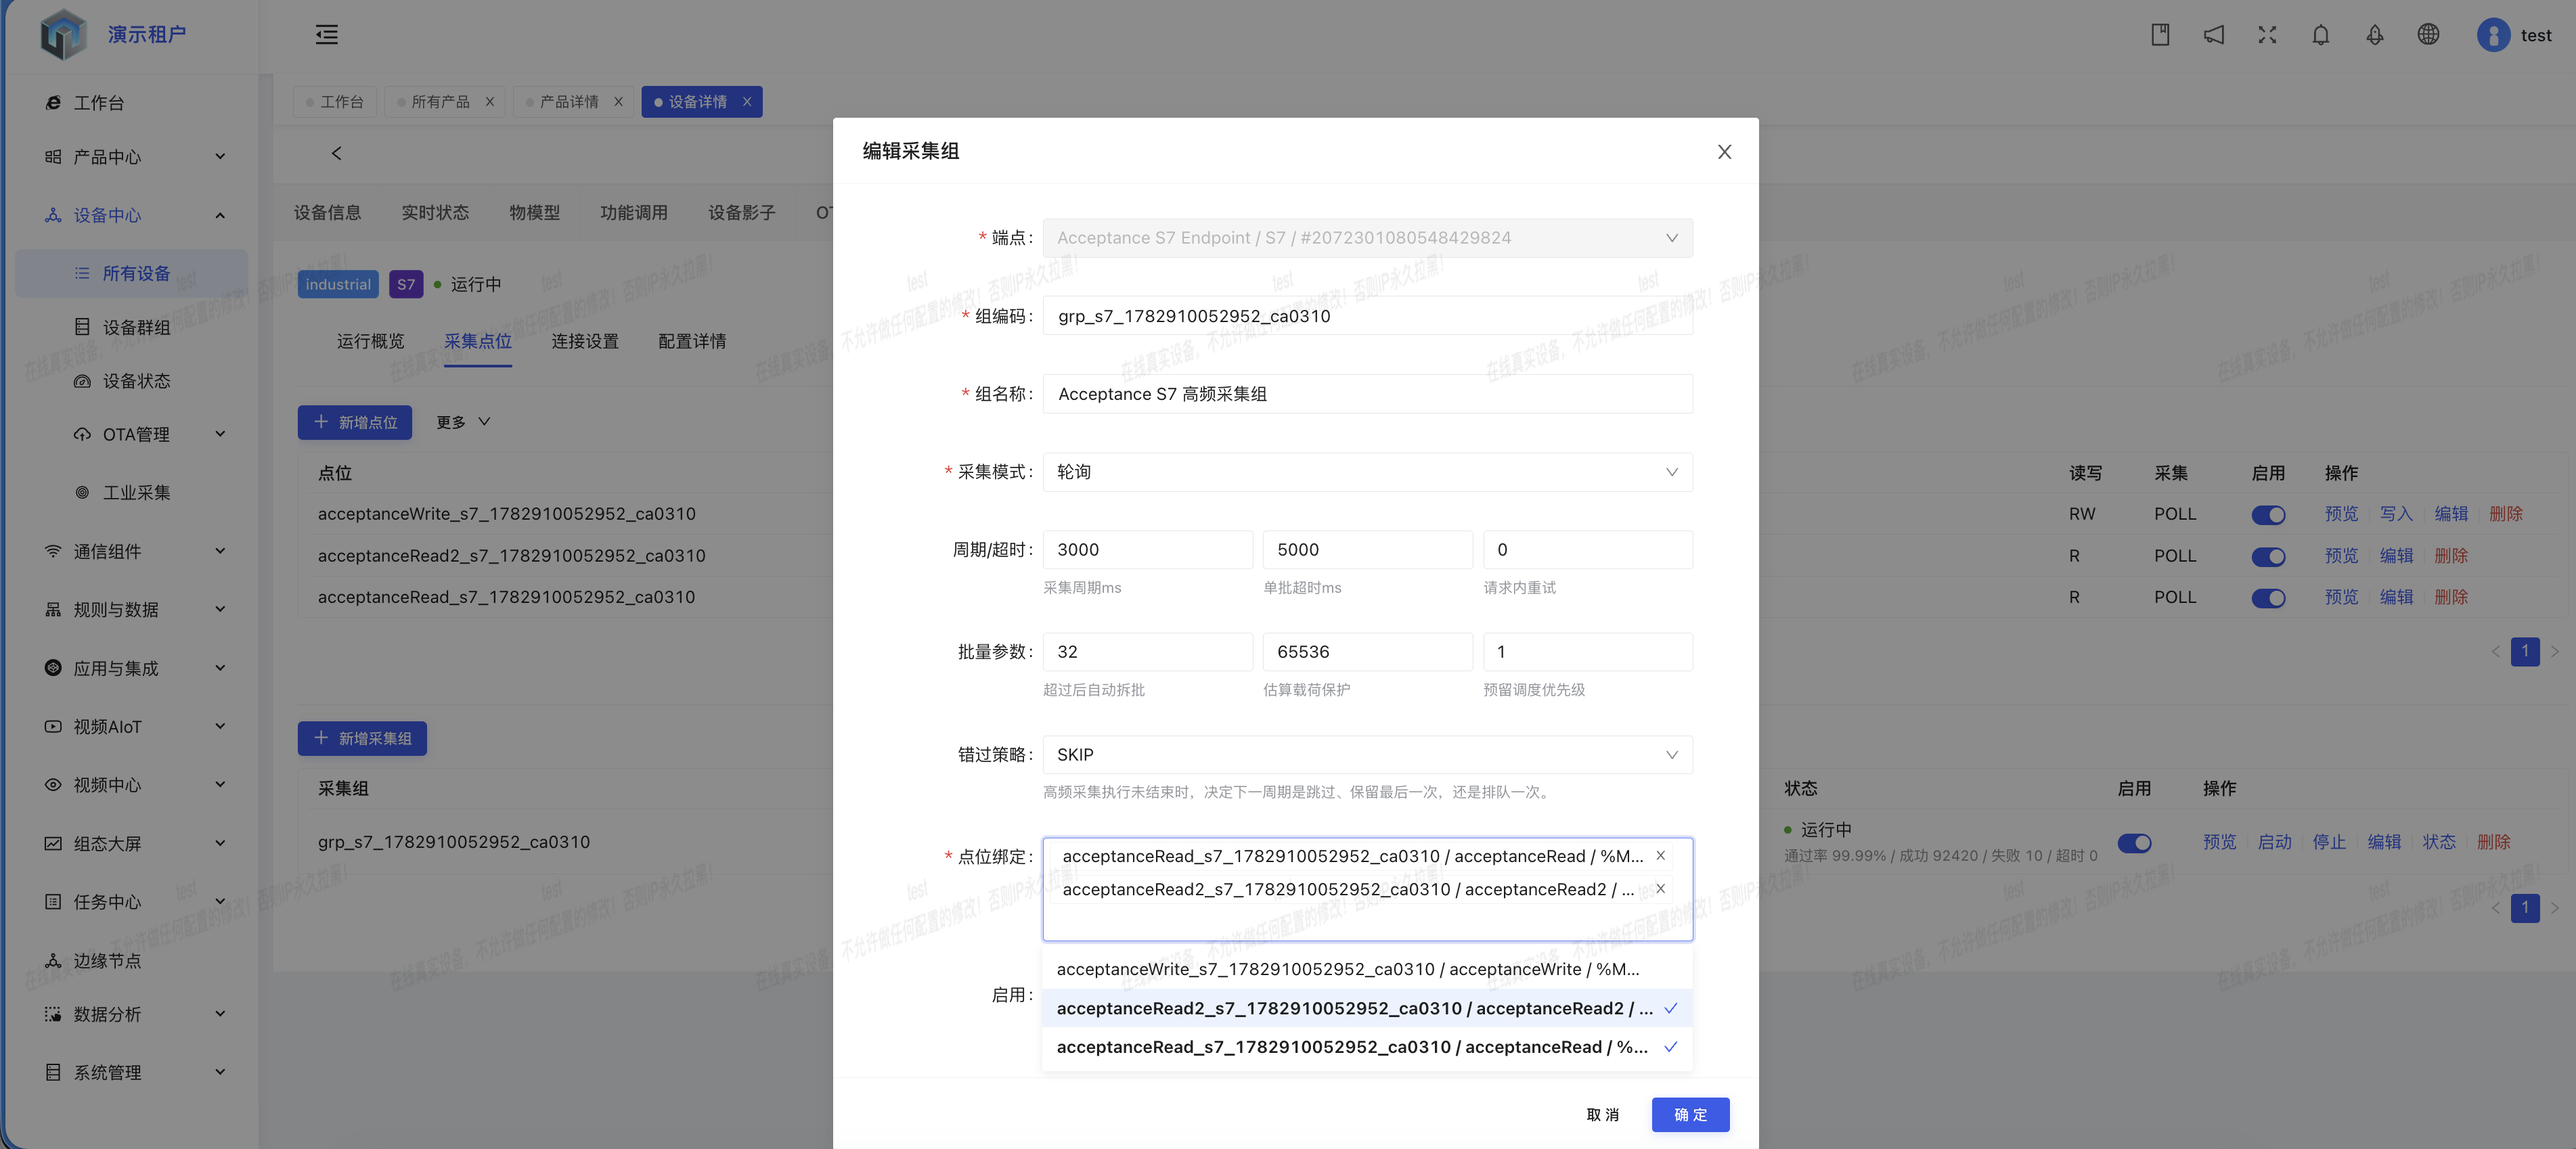Select acceptanceWrite option in dropdown list
Image resolution: width=2576 pixels, height=1149 pixels.
pos(1367,969)
